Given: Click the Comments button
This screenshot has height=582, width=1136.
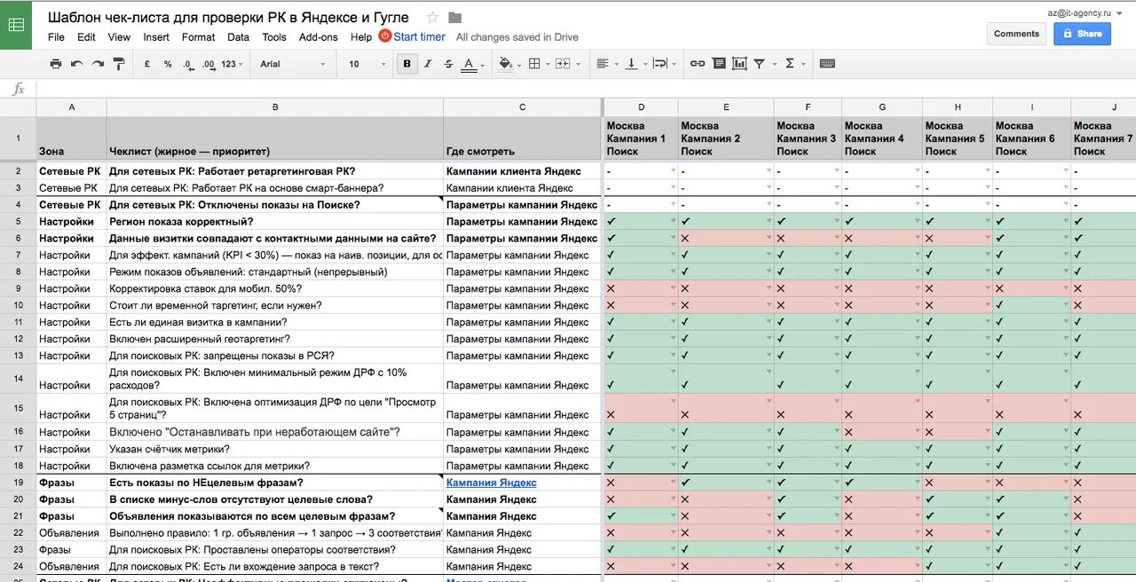Looking at the screenshot, I should (1016, 34).
